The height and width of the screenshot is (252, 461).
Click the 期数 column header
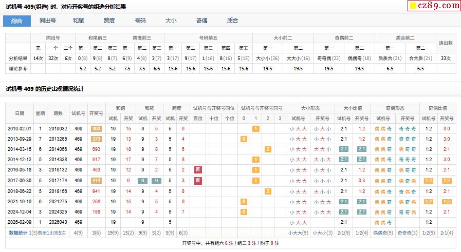click(x=58, y=113)
